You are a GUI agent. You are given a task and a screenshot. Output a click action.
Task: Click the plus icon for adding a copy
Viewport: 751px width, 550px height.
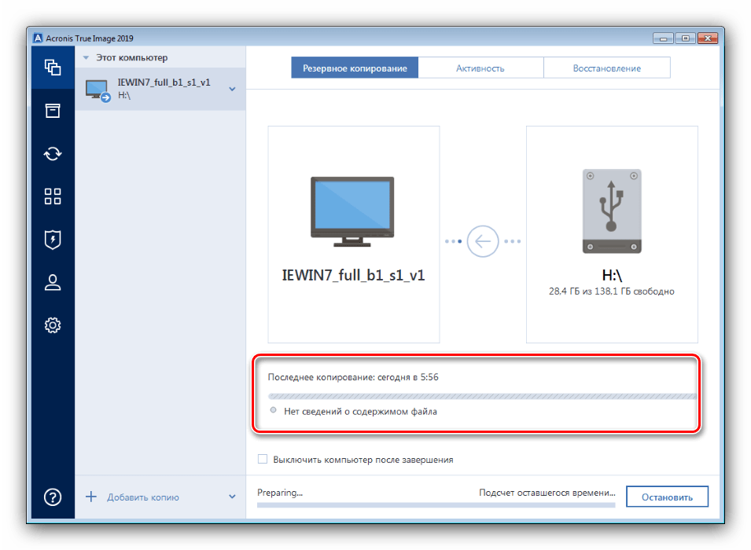tap(91, 497)
